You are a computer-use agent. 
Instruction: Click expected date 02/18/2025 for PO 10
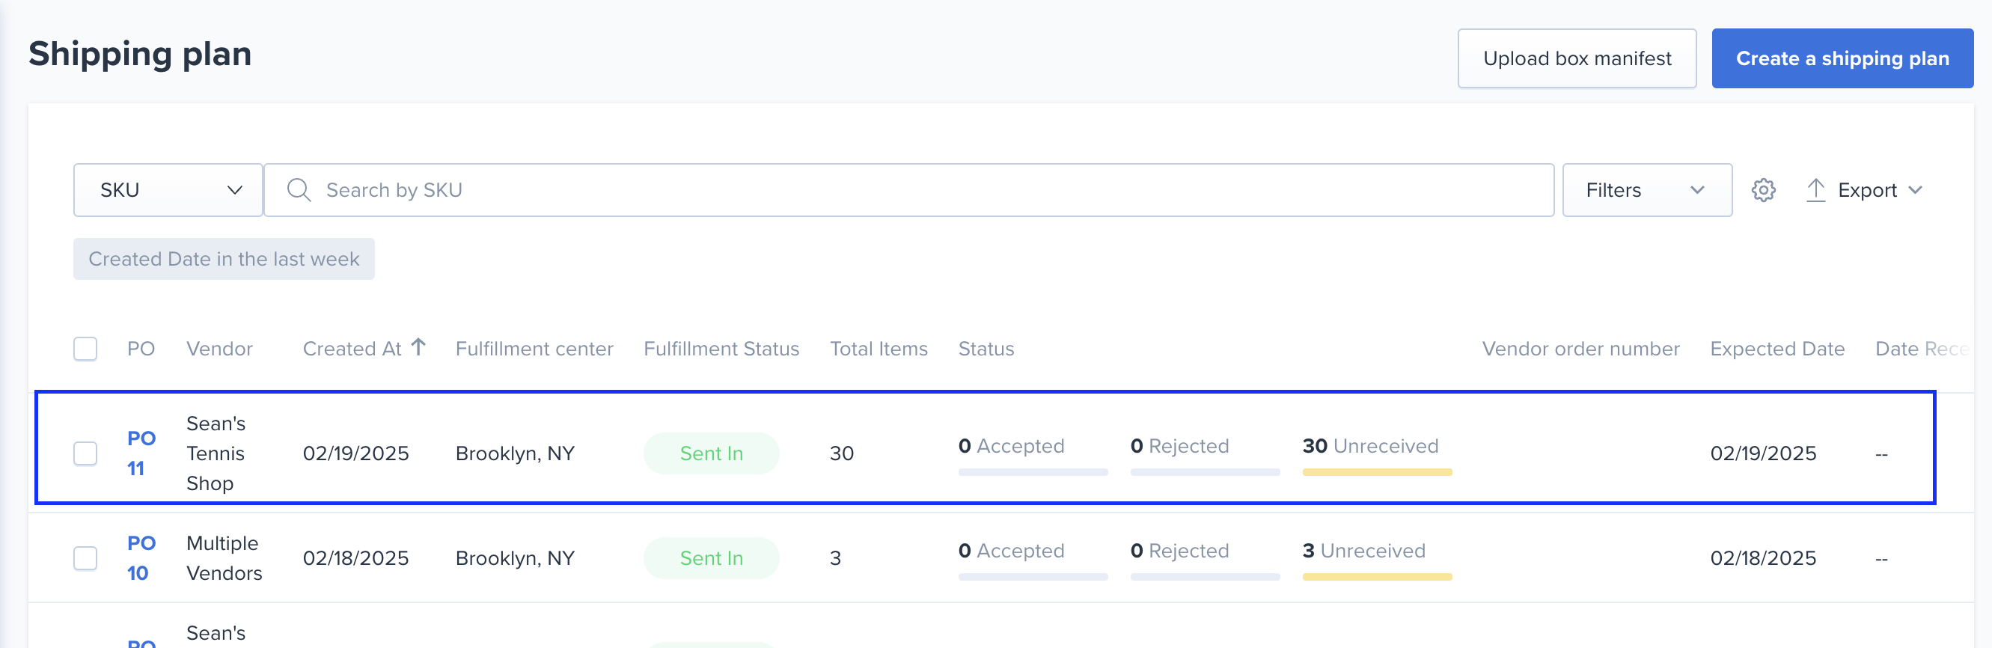click(x=1763, y=558)
